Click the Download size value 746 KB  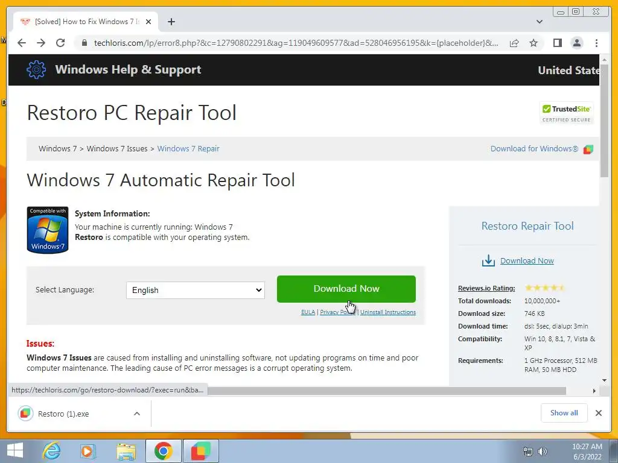(535, 313)
